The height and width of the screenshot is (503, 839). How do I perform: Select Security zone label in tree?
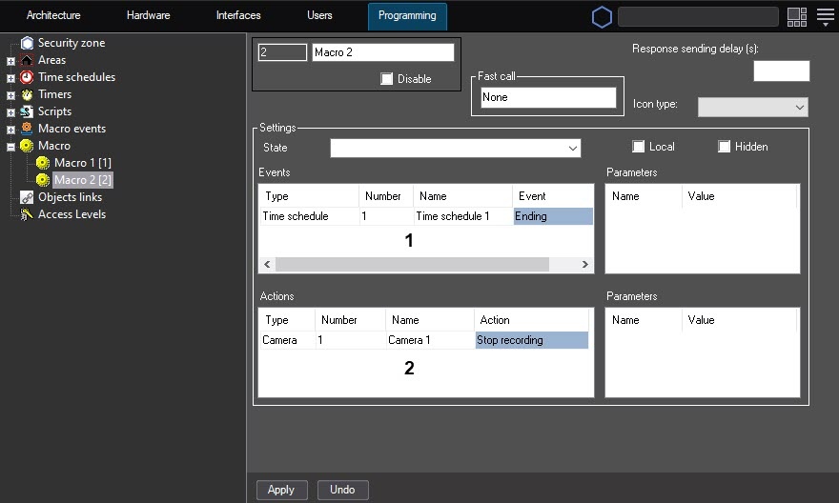point(72,43)
